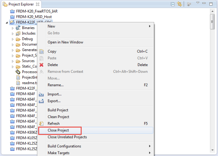Image resolution: width=218 pixels, height=156 pixels.
Task: Open the New submenu
Action: [x=99, y=26]
